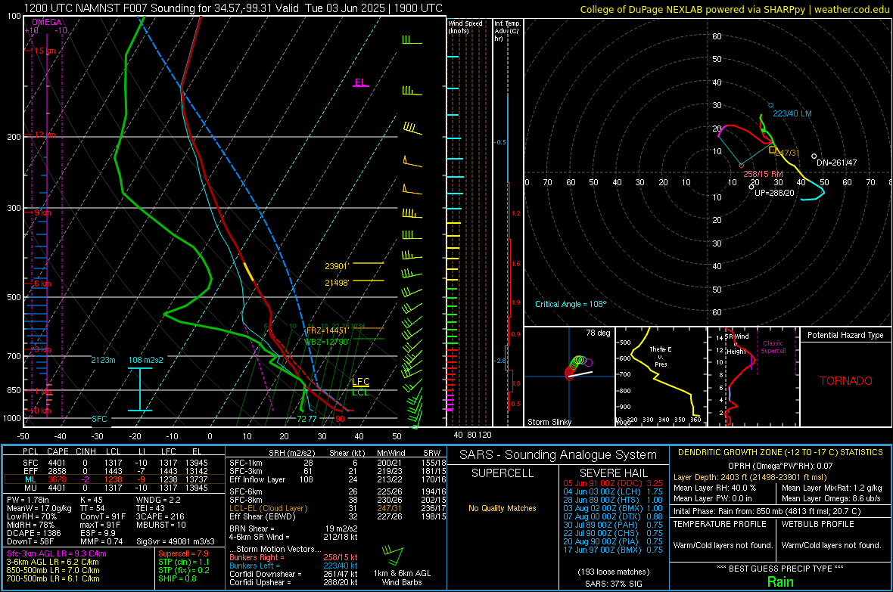The height and width of the screenshot is (592, 893).
Task: Click the 17 Jun 97 00Z (BMX) hail analogue
Action: 613,550
